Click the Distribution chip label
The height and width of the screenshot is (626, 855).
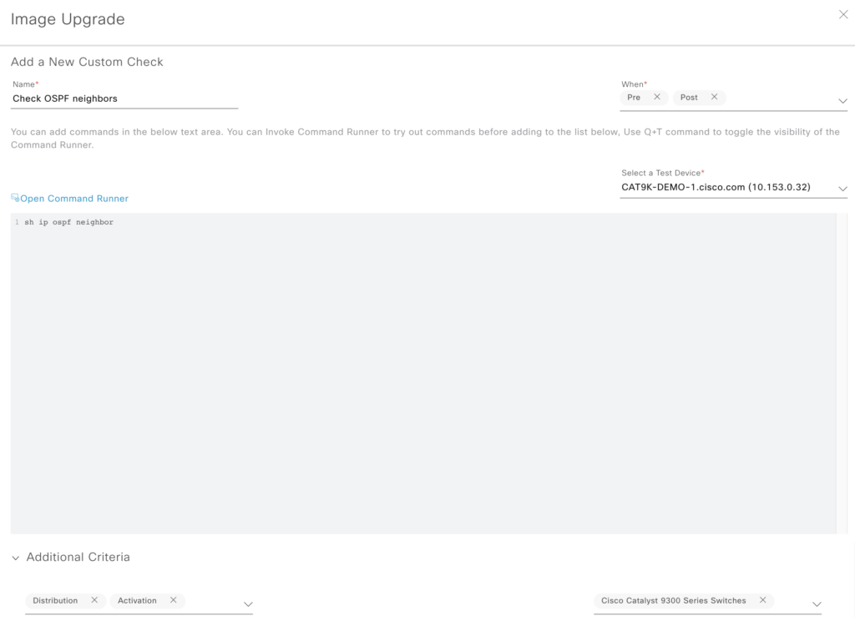(55, 601)
